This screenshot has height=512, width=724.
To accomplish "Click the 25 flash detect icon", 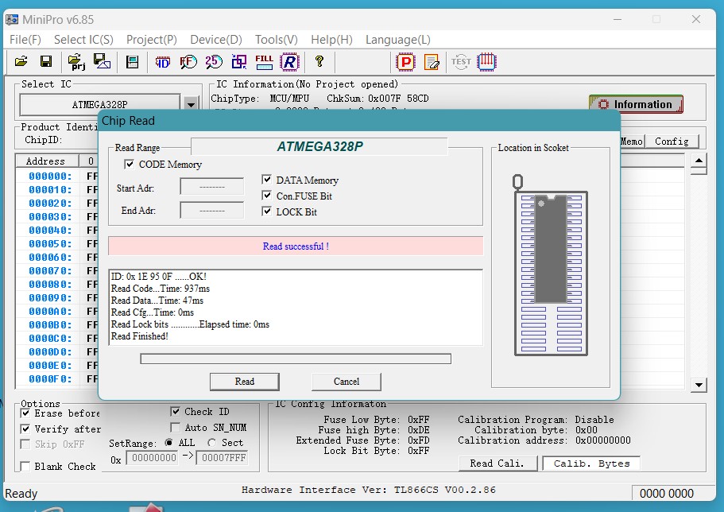I will coord(214,61).
